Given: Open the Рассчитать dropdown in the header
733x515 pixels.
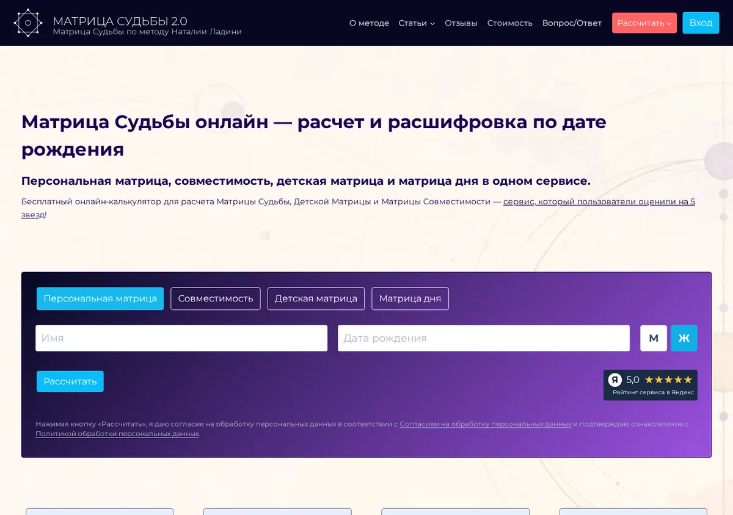Looking at the screenshot, I should 644,23.
